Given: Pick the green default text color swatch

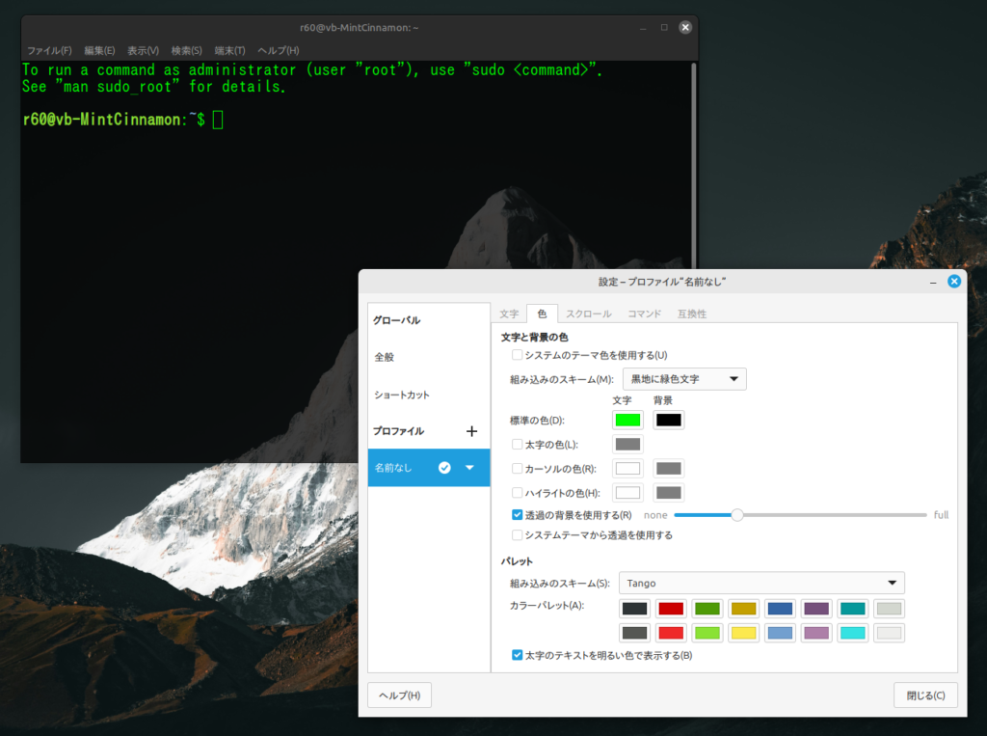Looking at the screenshot, I should [x=627, y=420].
